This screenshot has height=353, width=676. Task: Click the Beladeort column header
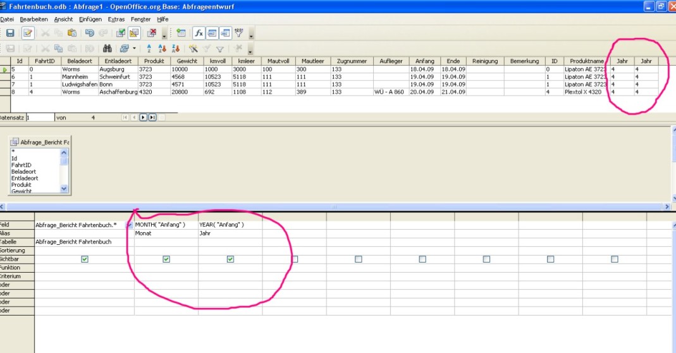pyautogui.click(x=80, y=61)
